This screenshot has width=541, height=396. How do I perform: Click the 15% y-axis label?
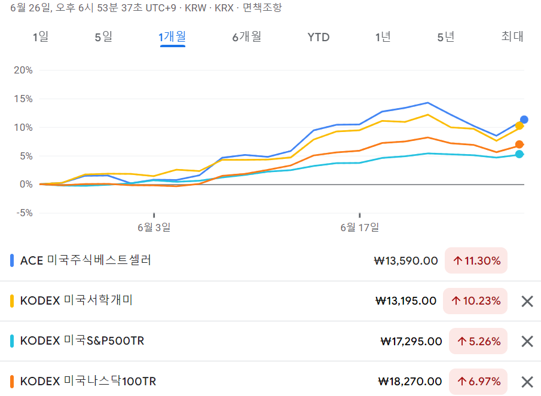23,99
